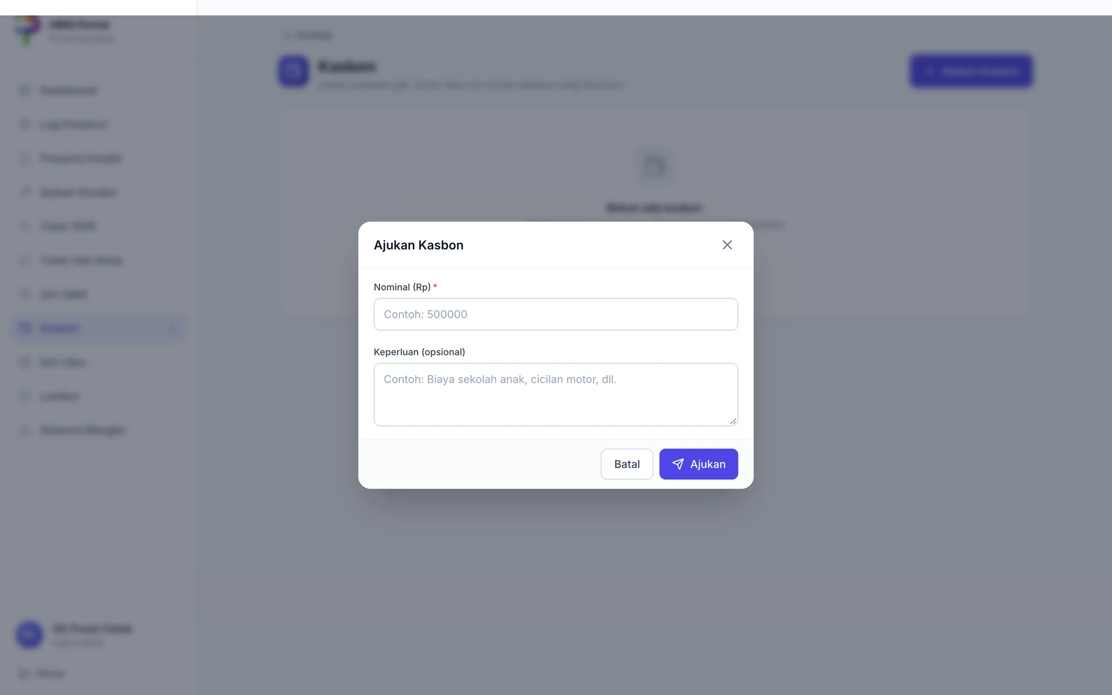The width and height of the screenshot is (1112, 695).
Task: Submit the form with the Ajukan button
Action: click(698, 464)
